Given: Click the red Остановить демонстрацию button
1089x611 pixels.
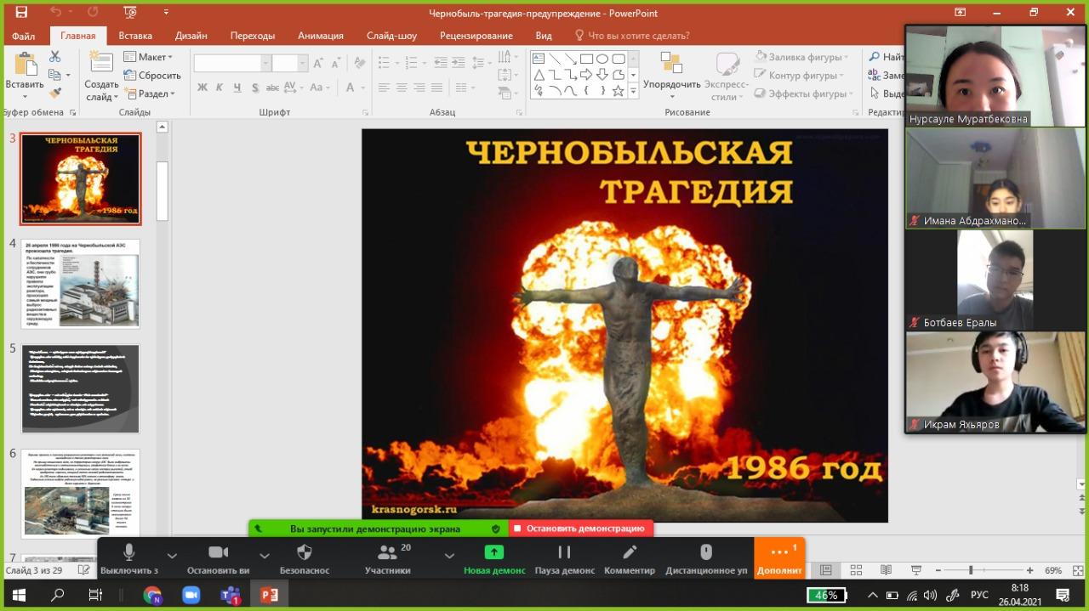Looking at the screenshot, I should (582, 529).
